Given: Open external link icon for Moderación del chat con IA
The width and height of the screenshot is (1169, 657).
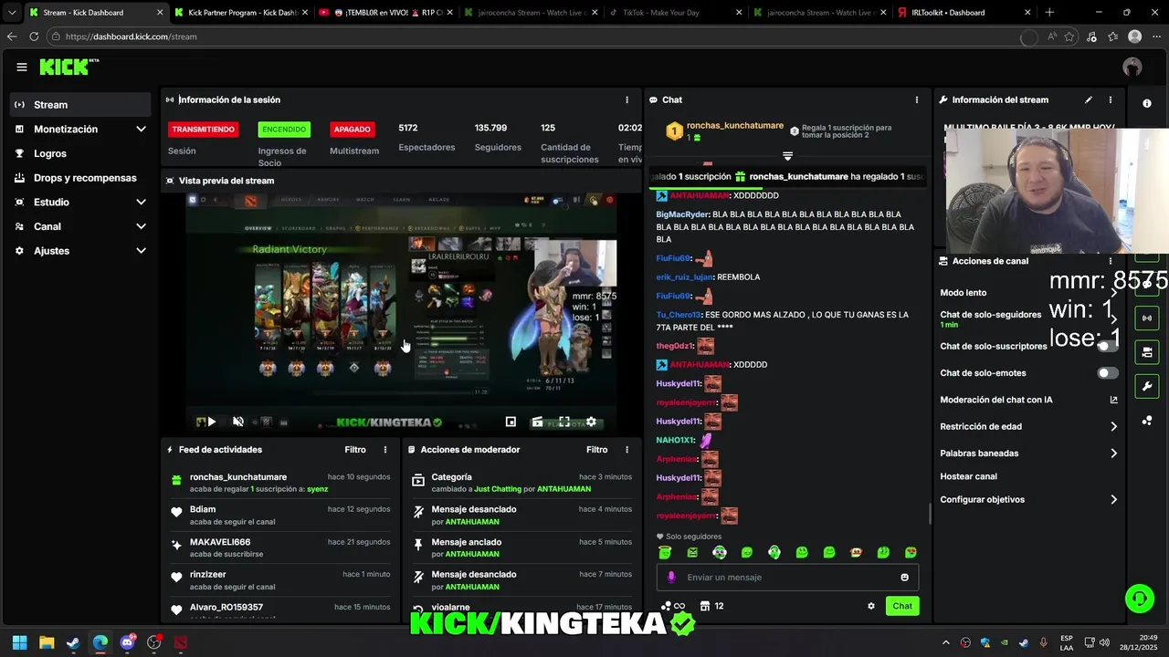Looking at the screenshot, I should pos(1113,400).
